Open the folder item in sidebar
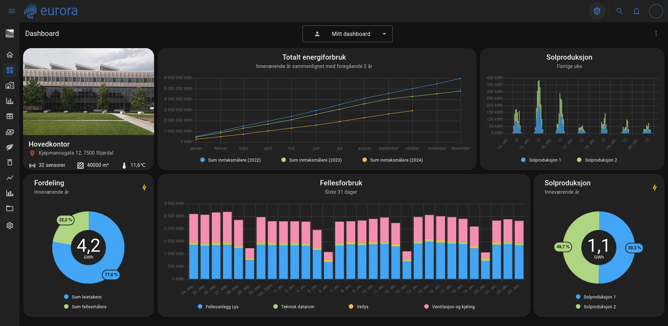The height and width of the screenshot is (326, 668). coord(10,208)
